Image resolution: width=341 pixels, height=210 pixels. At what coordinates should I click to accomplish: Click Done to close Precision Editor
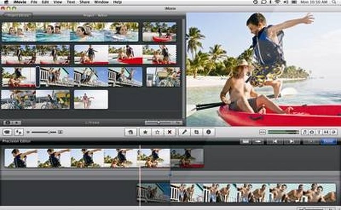click(x=328, y=141)
